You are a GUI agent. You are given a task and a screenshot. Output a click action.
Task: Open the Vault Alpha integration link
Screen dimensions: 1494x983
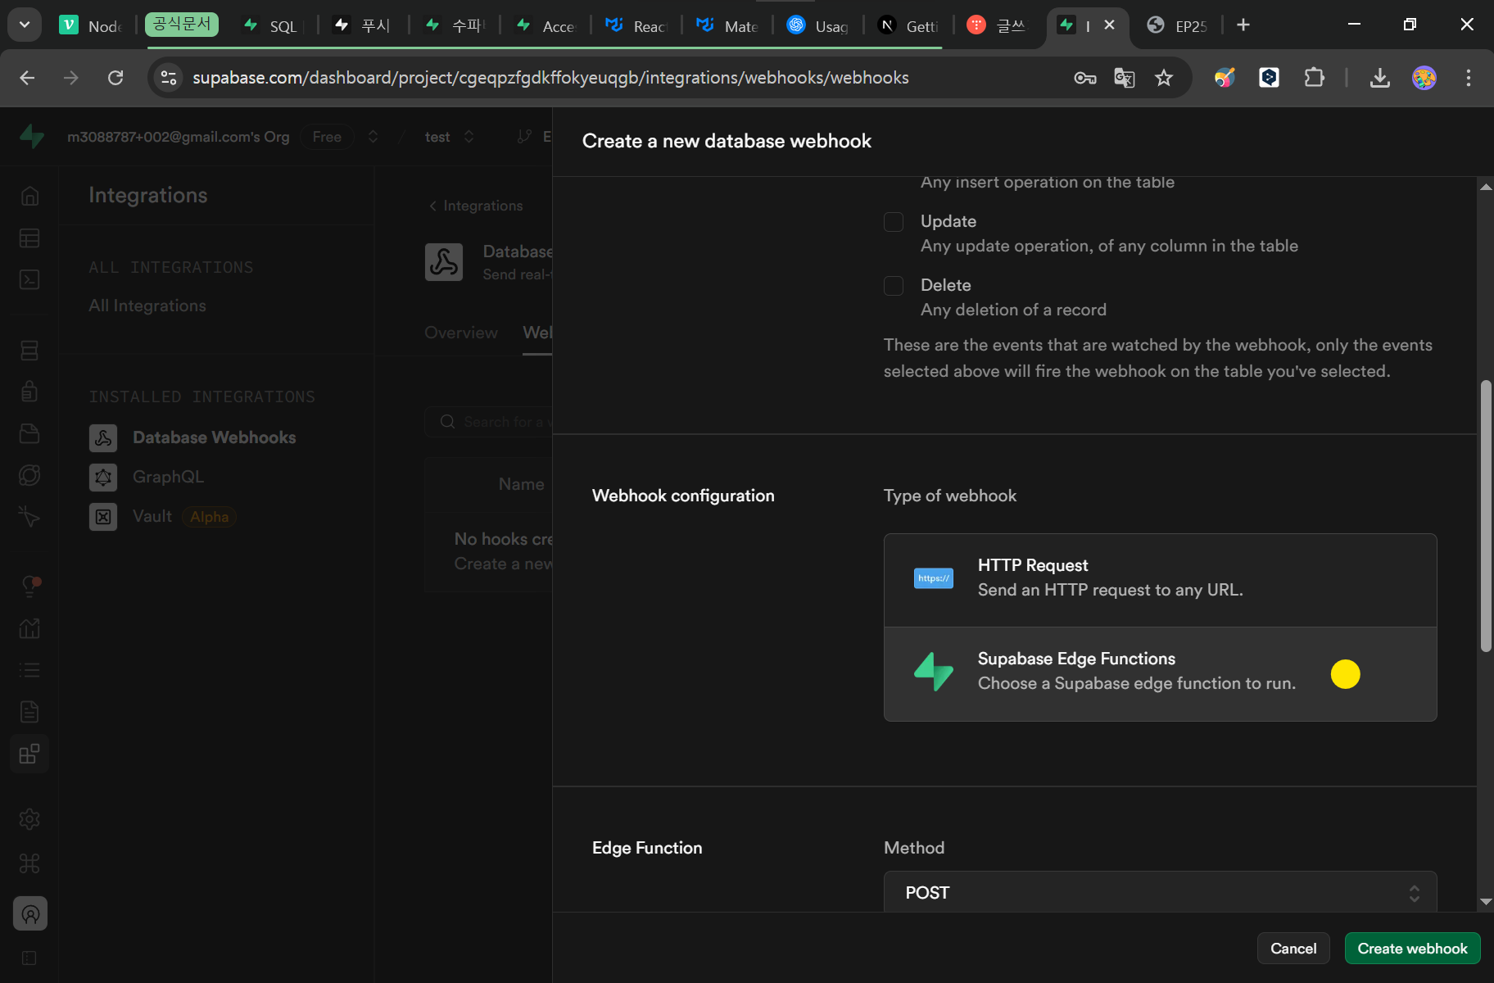click(184, 517)
